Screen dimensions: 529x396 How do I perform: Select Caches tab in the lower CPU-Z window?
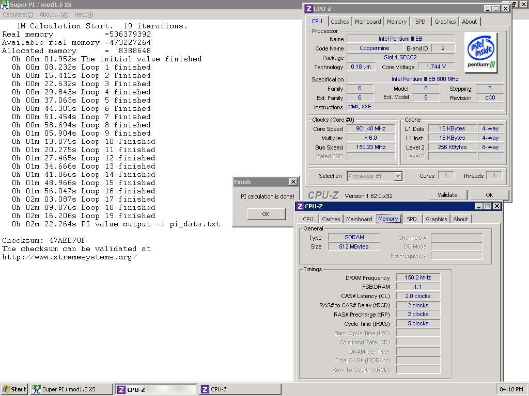click(331, 219)
